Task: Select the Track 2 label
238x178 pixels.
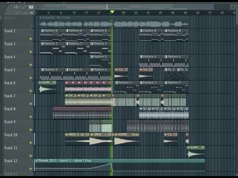Action: [9, 31]
